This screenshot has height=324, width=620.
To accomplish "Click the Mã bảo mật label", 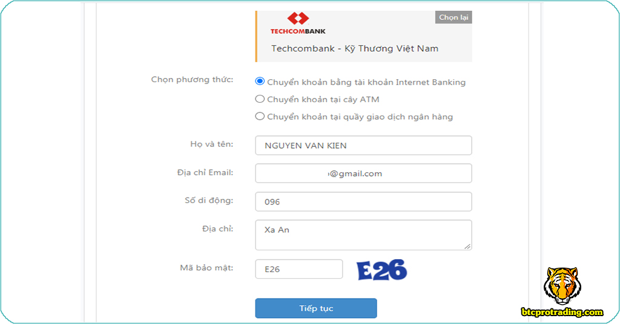I will tap(206, 268).
